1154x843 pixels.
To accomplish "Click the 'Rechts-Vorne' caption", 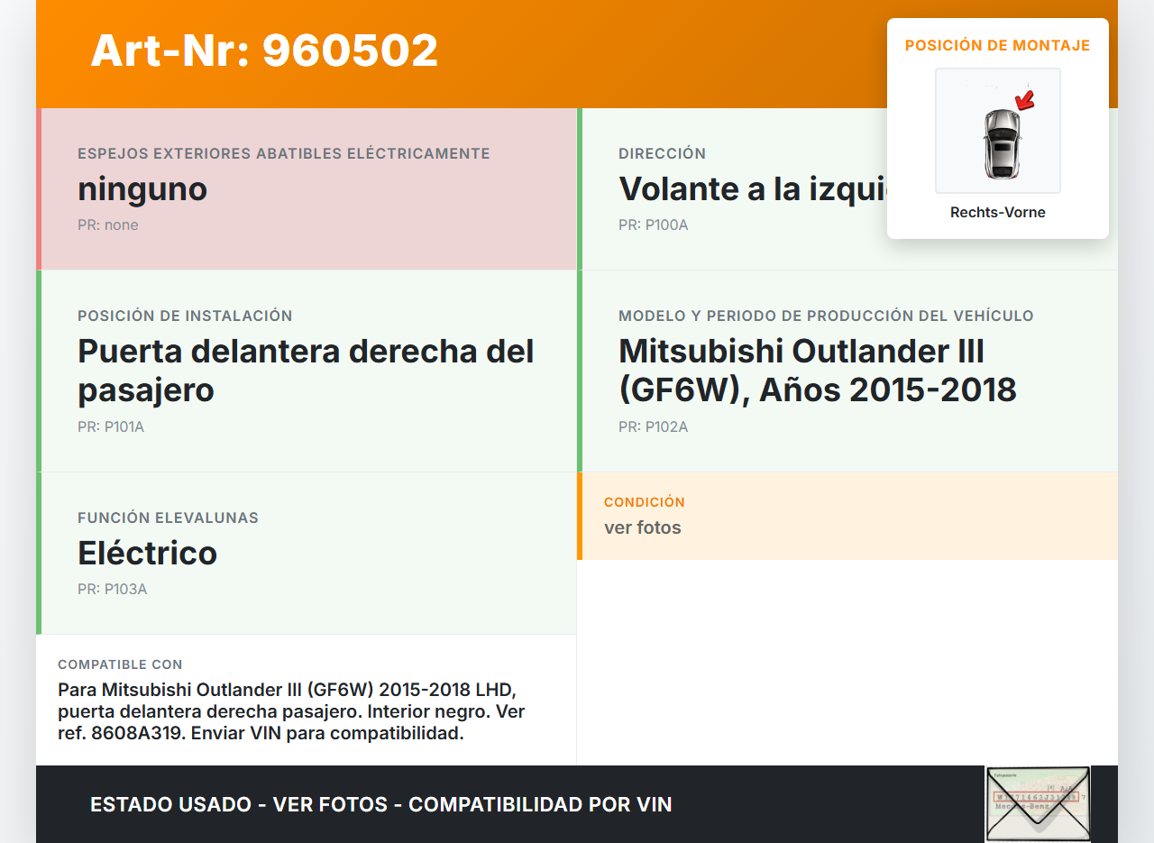I will (997, 213).
